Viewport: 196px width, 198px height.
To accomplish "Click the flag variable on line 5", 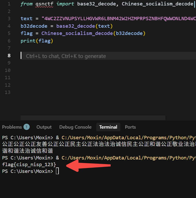I will [27, 33].
